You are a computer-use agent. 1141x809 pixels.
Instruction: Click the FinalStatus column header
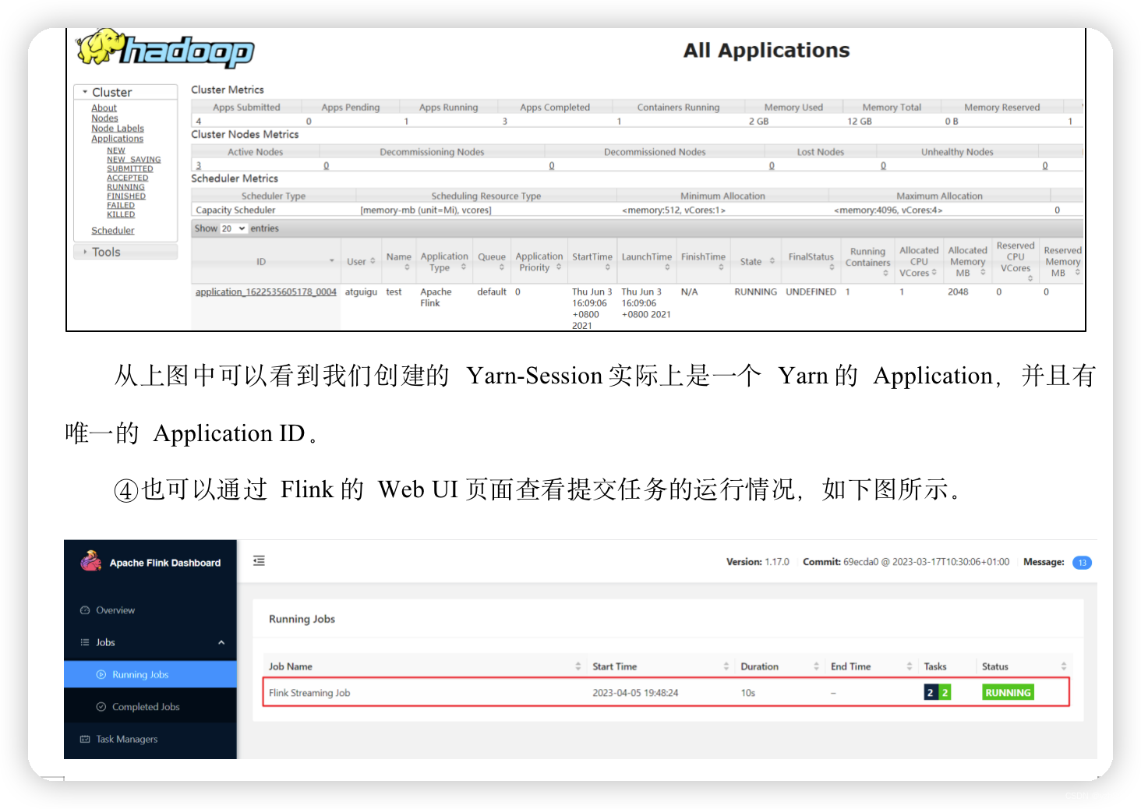tap(811, 261)
